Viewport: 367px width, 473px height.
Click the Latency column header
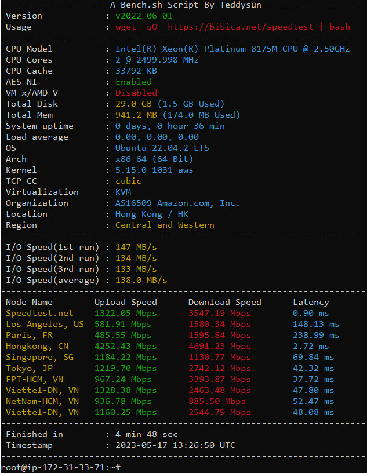(x=311, y=302)
